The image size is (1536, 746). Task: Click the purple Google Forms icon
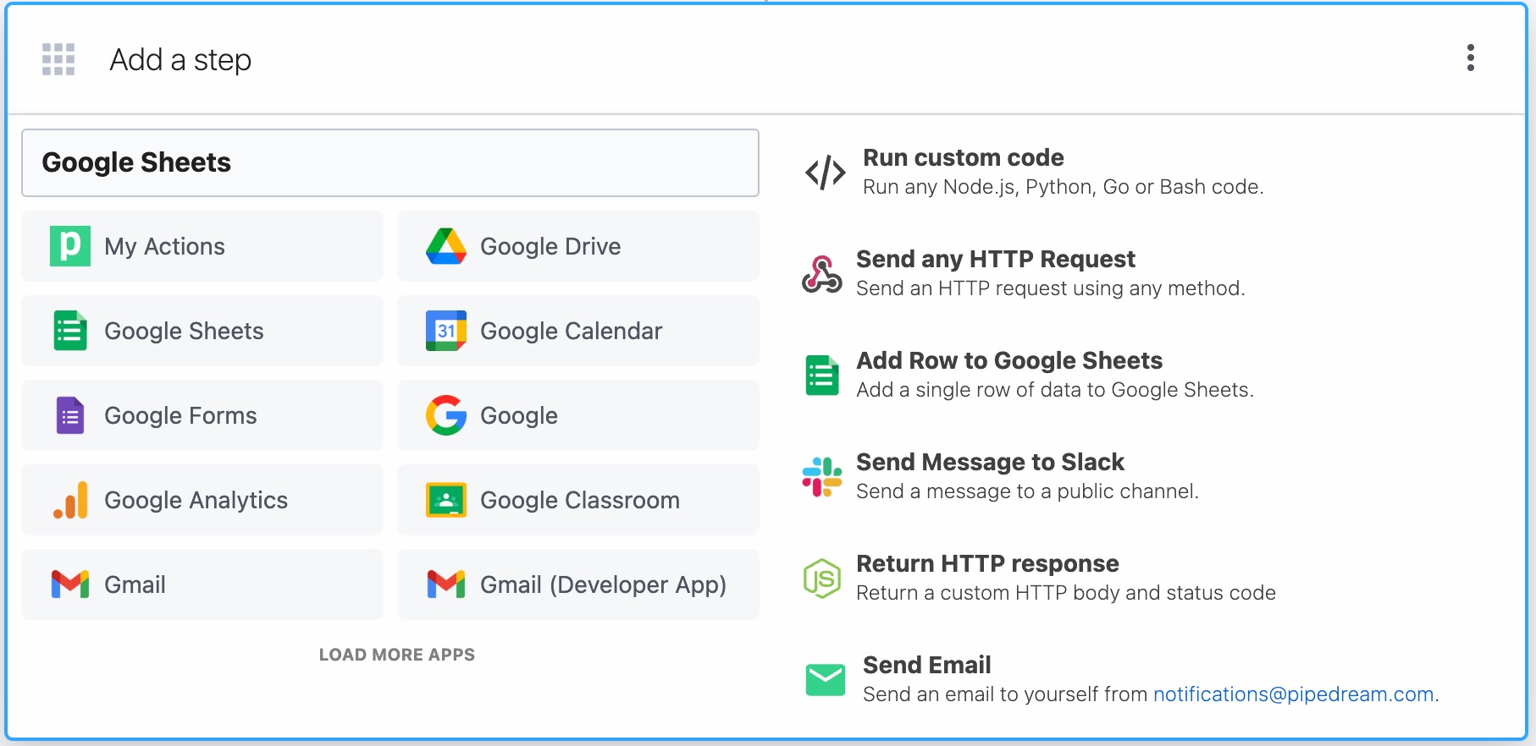[70, 415]
